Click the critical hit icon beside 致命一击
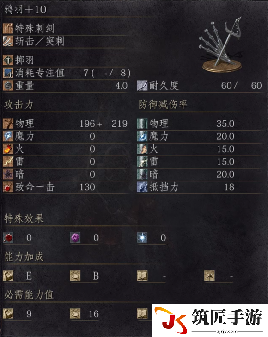Image resolution: width=268 pixels, height=337 pixels. 8,187
